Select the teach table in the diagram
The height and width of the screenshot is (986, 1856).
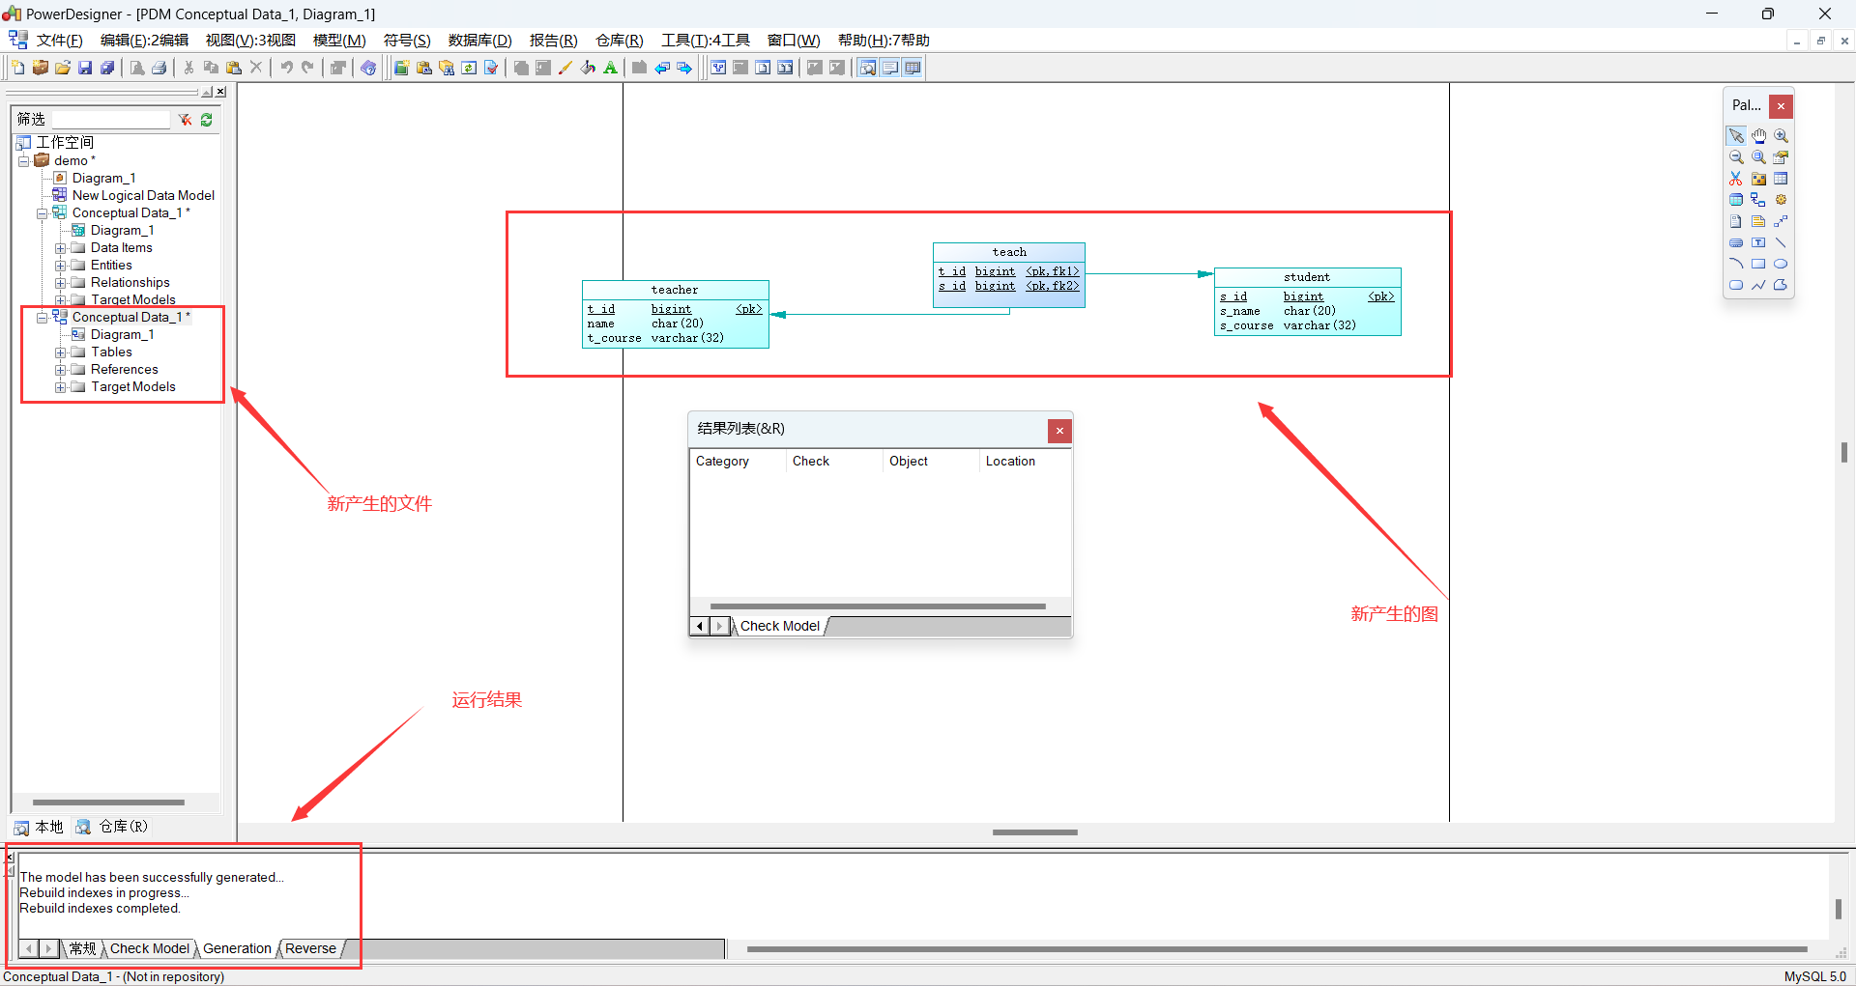pos(1008,275)
